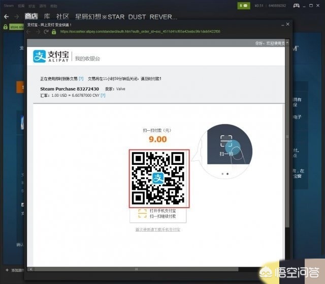Image resolution: width=325 pixels, height=284 pixels.
Task: Click the scan frame icon below QR
Action: (x=142, y=213)
